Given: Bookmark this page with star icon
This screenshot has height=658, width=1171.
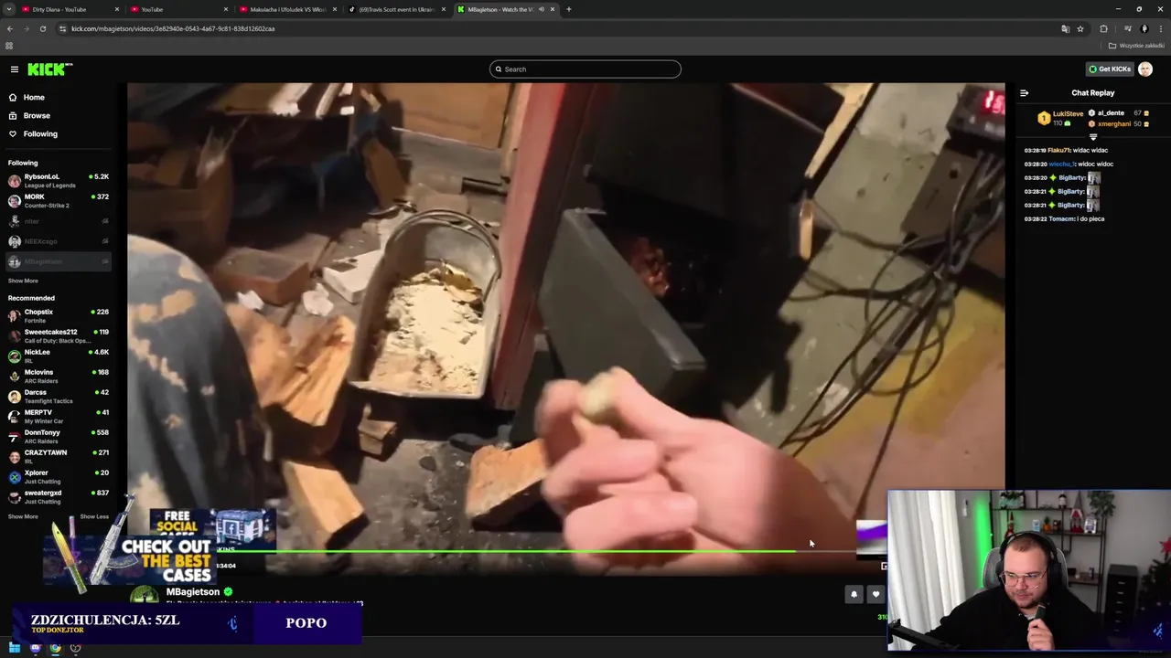Looking at the screenshot, I should pyautogui.click(x=1080, y=28).
